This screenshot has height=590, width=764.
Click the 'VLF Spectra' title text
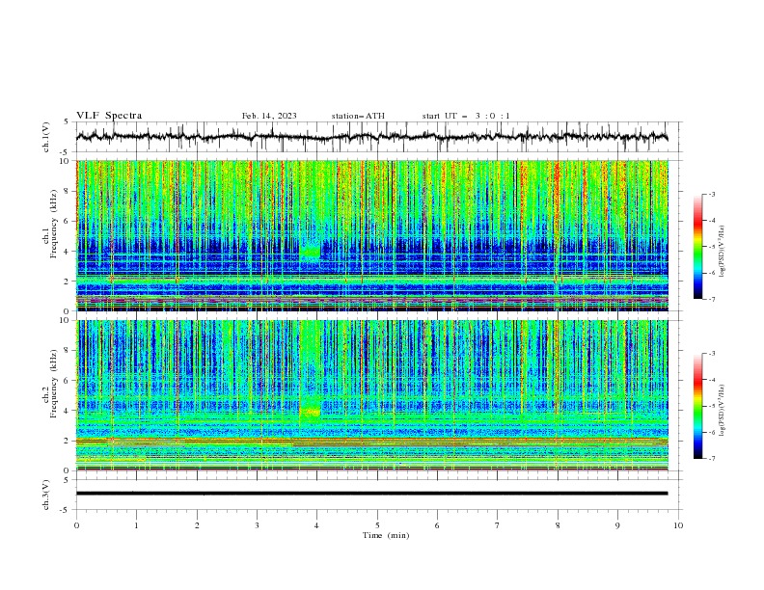click(109, 116)
